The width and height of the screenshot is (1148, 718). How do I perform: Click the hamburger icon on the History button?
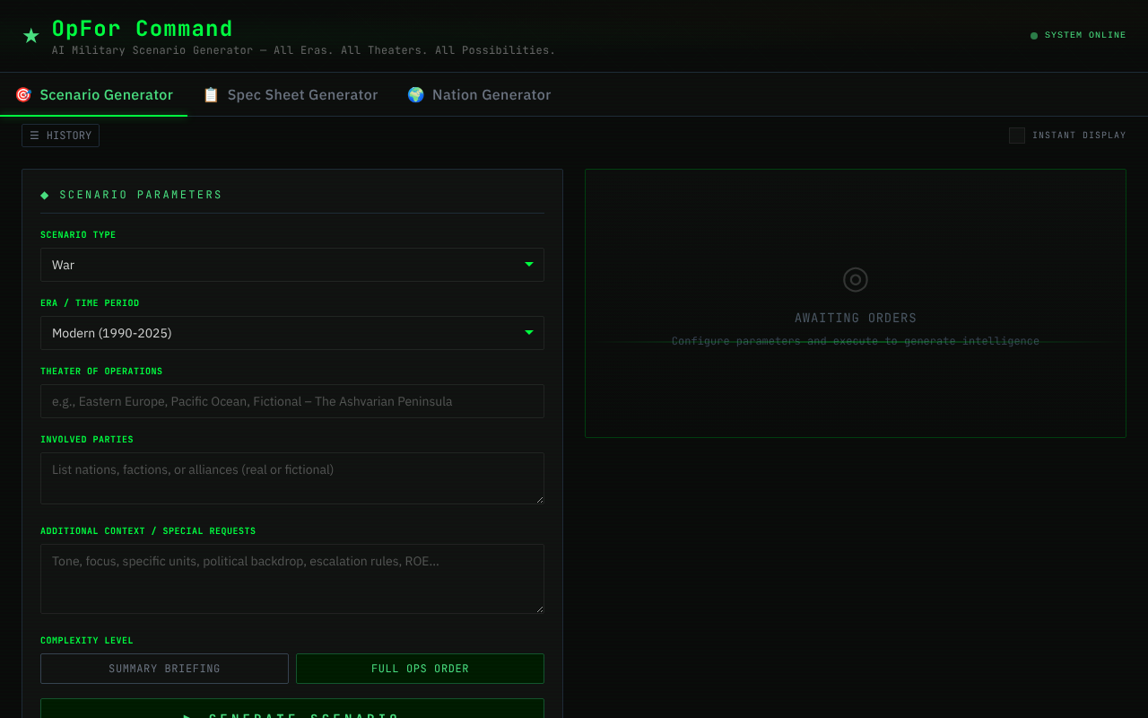pyautogui.click(x=35, y=135)
